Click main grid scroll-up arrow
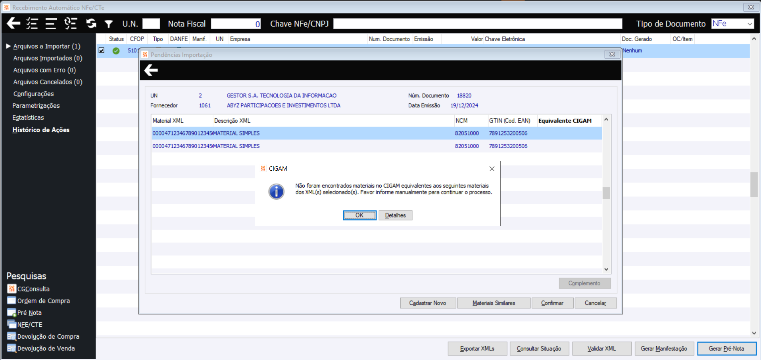 coord(754,39)
